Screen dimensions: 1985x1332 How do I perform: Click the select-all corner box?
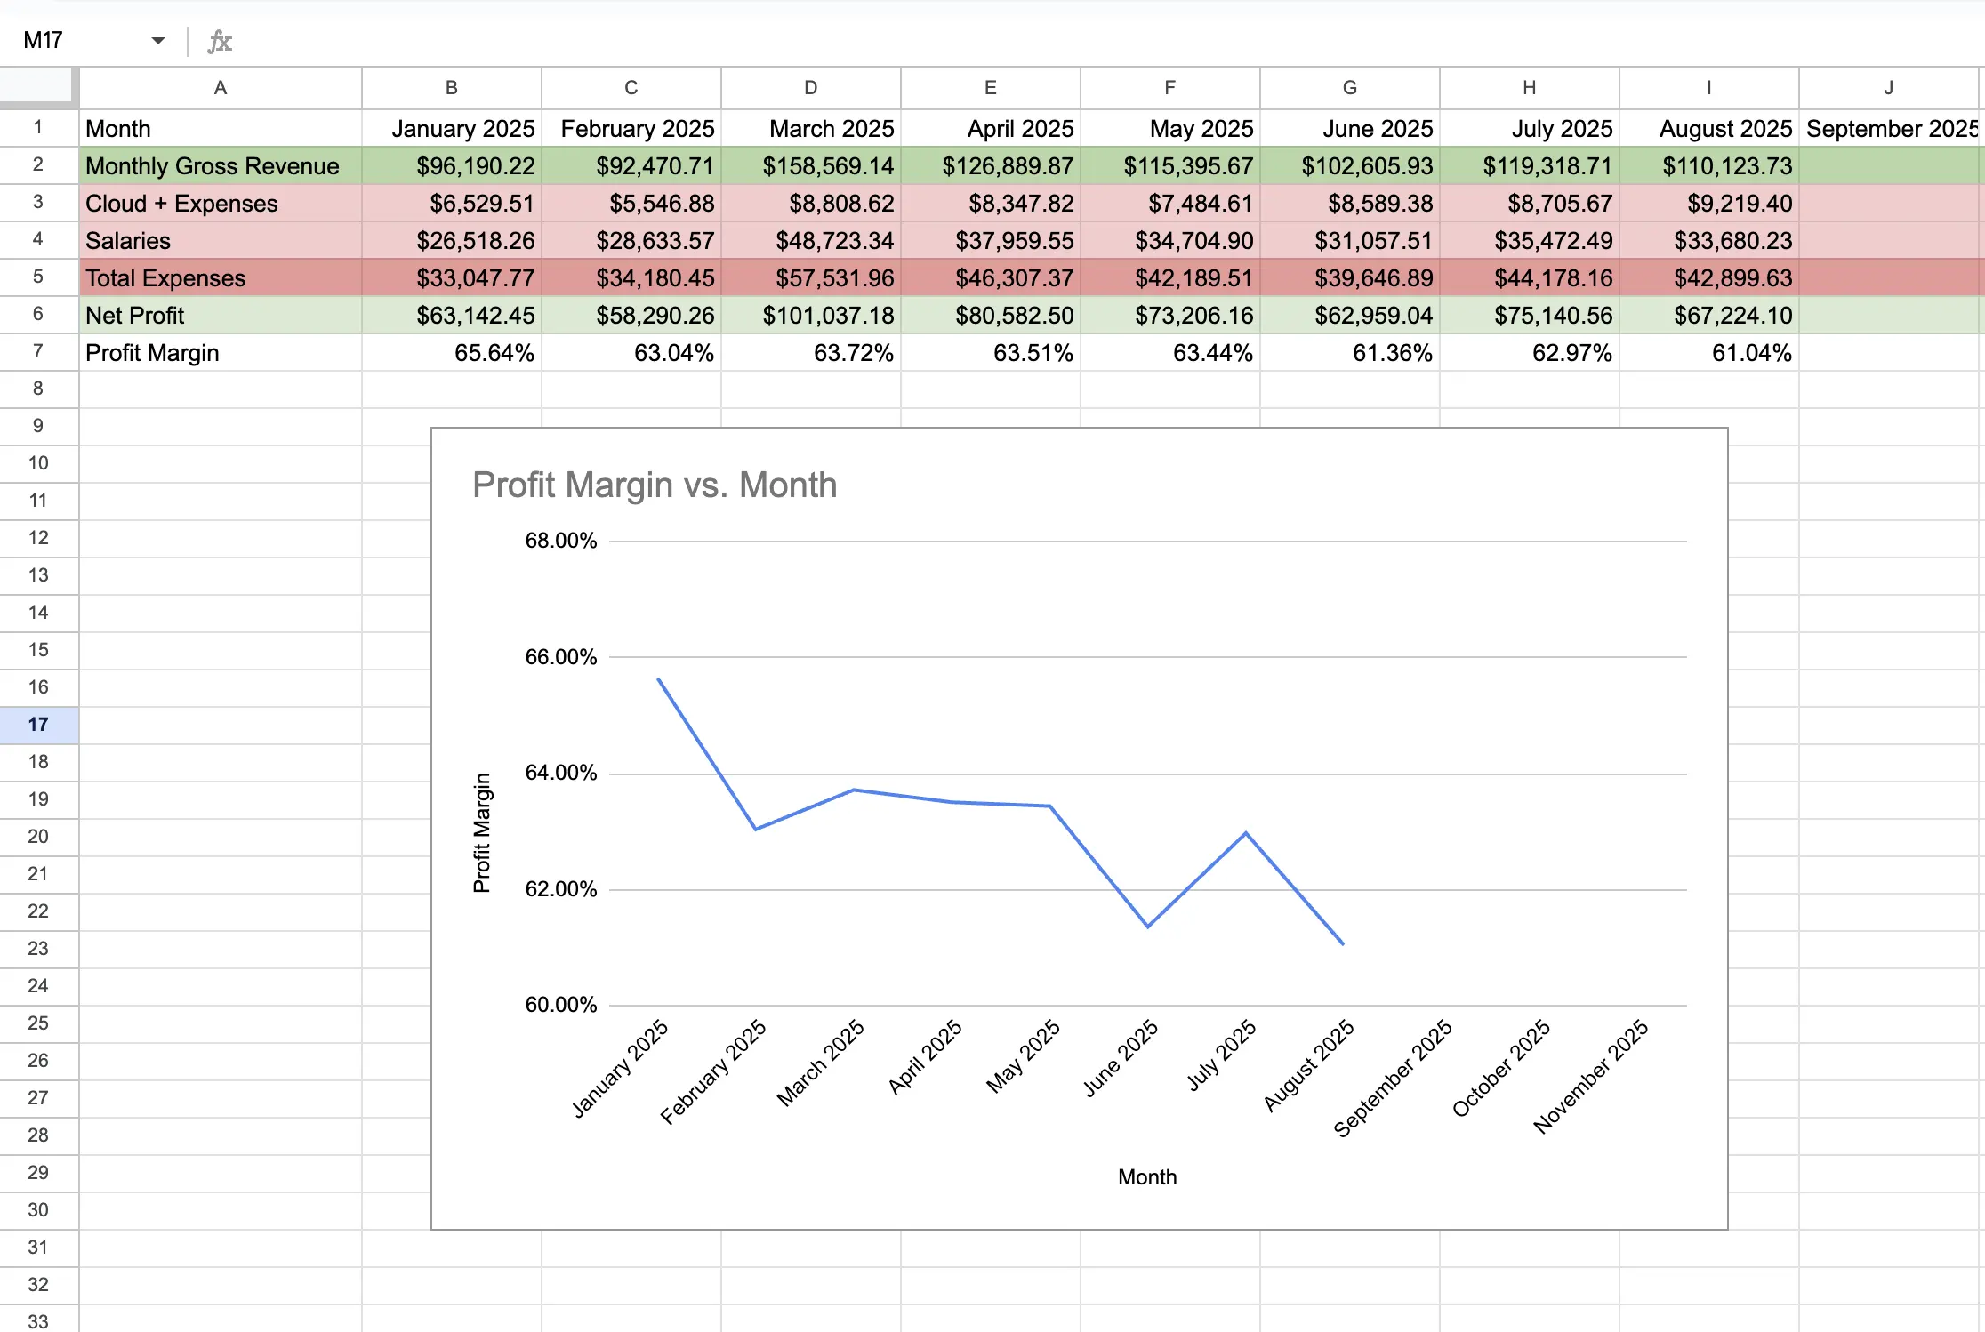click(37, 87)
